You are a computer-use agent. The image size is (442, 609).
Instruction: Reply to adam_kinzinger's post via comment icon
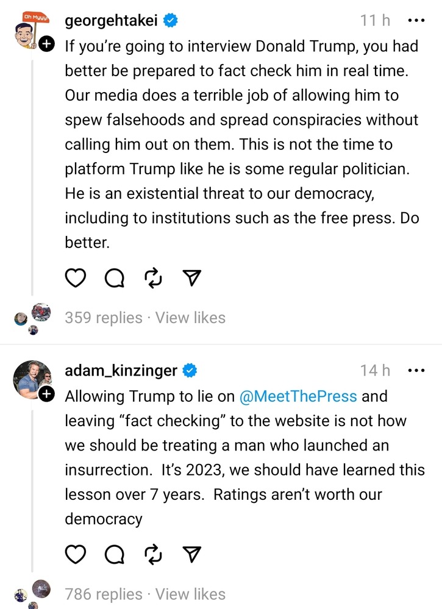pyautogui.click(x=114, y=554)
